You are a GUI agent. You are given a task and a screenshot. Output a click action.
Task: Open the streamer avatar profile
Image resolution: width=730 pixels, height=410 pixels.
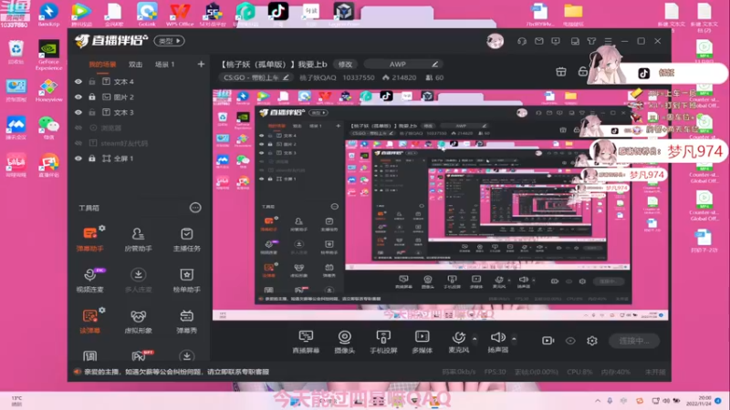pos(495,41)
